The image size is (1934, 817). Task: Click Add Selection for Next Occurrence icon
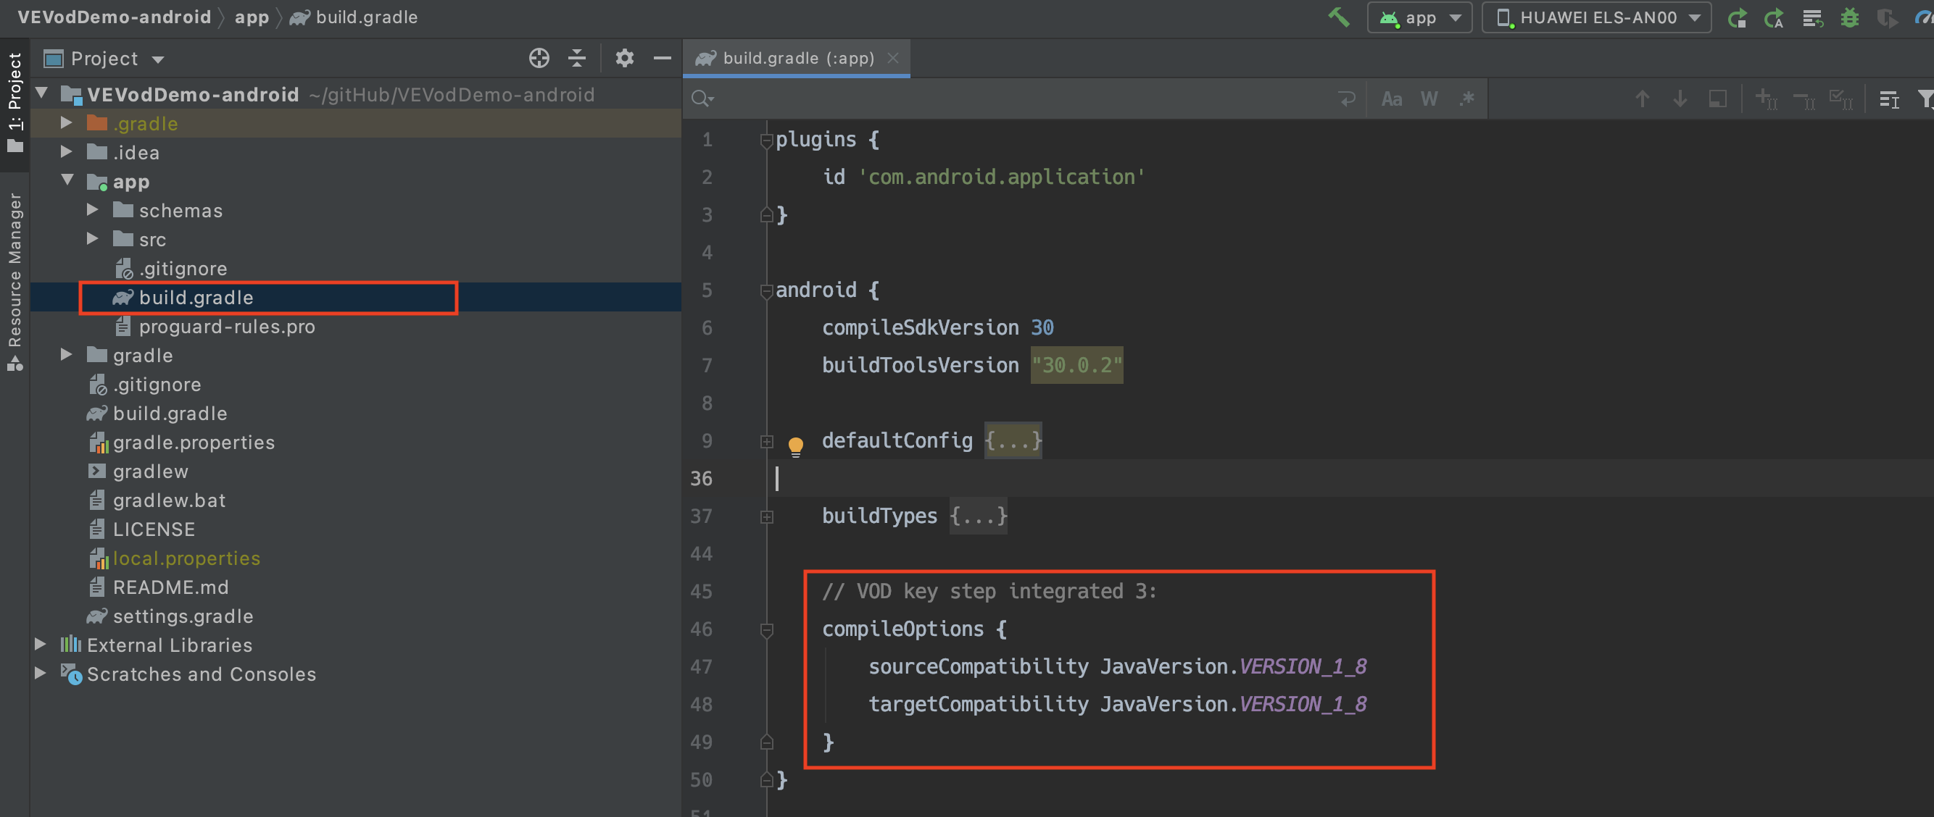coord(1767,99)
